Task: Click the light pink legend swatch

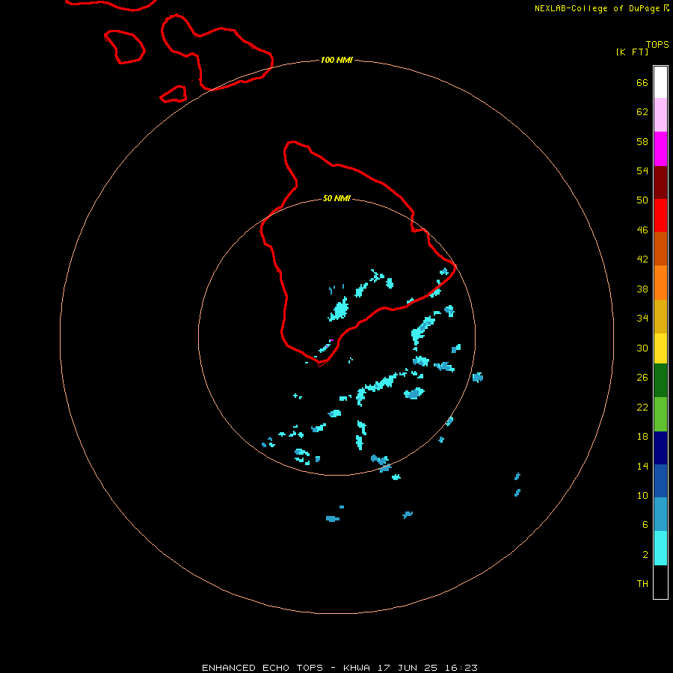Action: click(660, 114)
